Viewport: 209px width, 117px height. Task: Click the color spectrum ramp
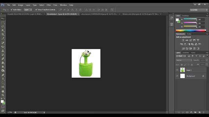(x=191, y=31)
